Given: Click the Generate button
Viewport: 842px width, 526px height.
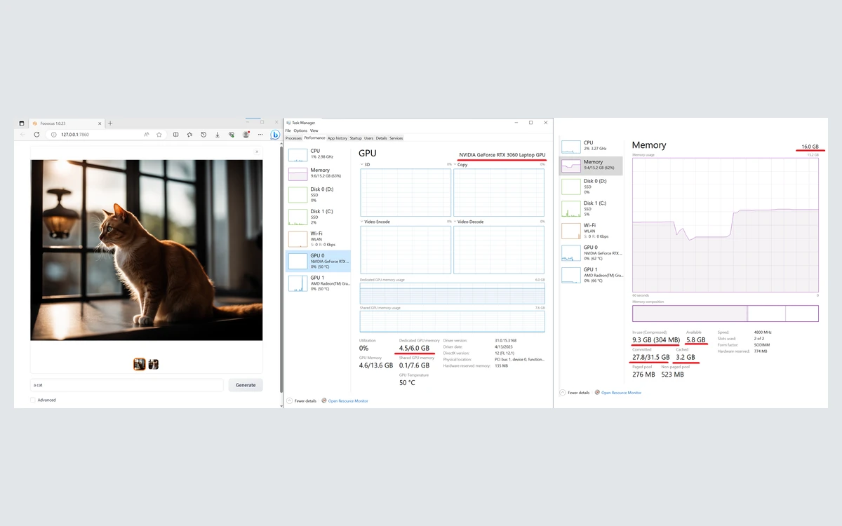Looking at the screenshot, I should tap(246, 385).
